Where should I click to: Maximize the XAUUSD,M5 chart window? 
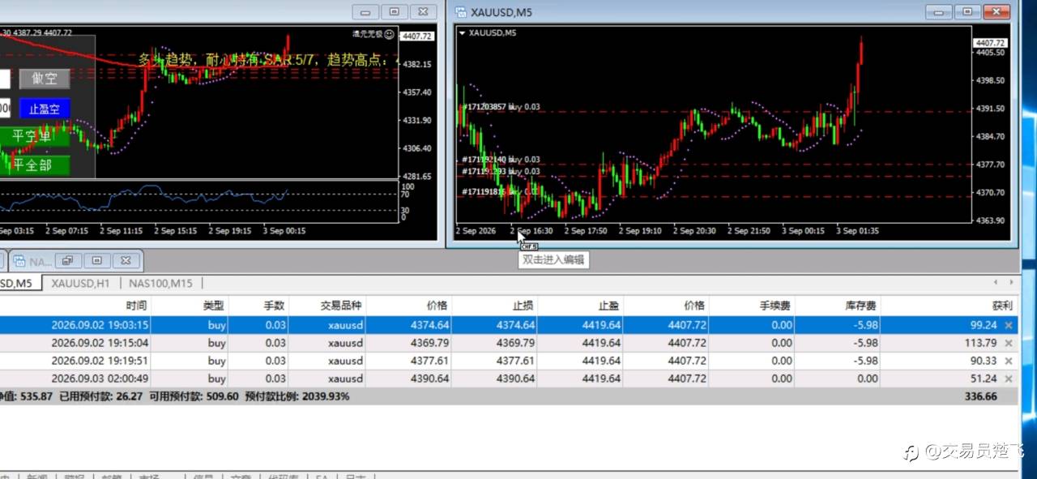coord(967,11)
